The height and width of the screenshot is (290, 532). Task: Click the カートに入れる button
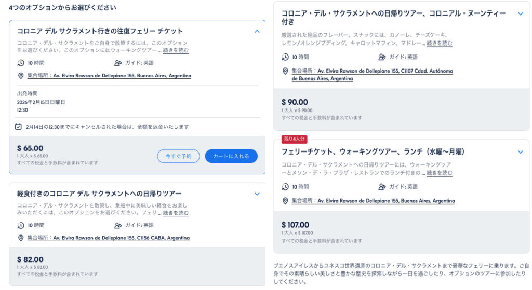(x=231, y=156)
